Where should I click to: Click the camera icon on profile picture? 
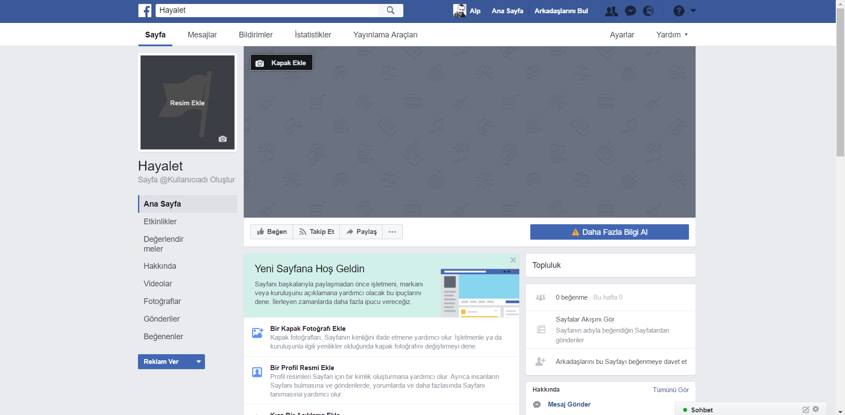223,139
